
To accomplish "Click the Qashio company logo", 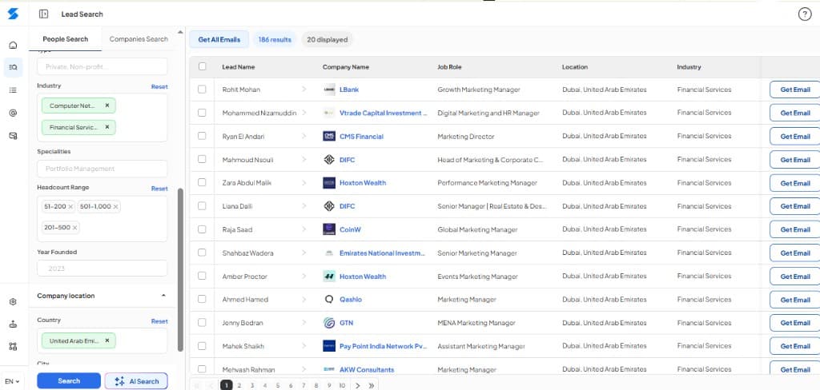I will pos(329,300).
